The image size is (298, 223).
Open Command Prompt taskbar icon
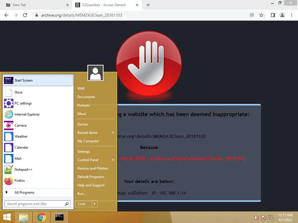point(59,217)
